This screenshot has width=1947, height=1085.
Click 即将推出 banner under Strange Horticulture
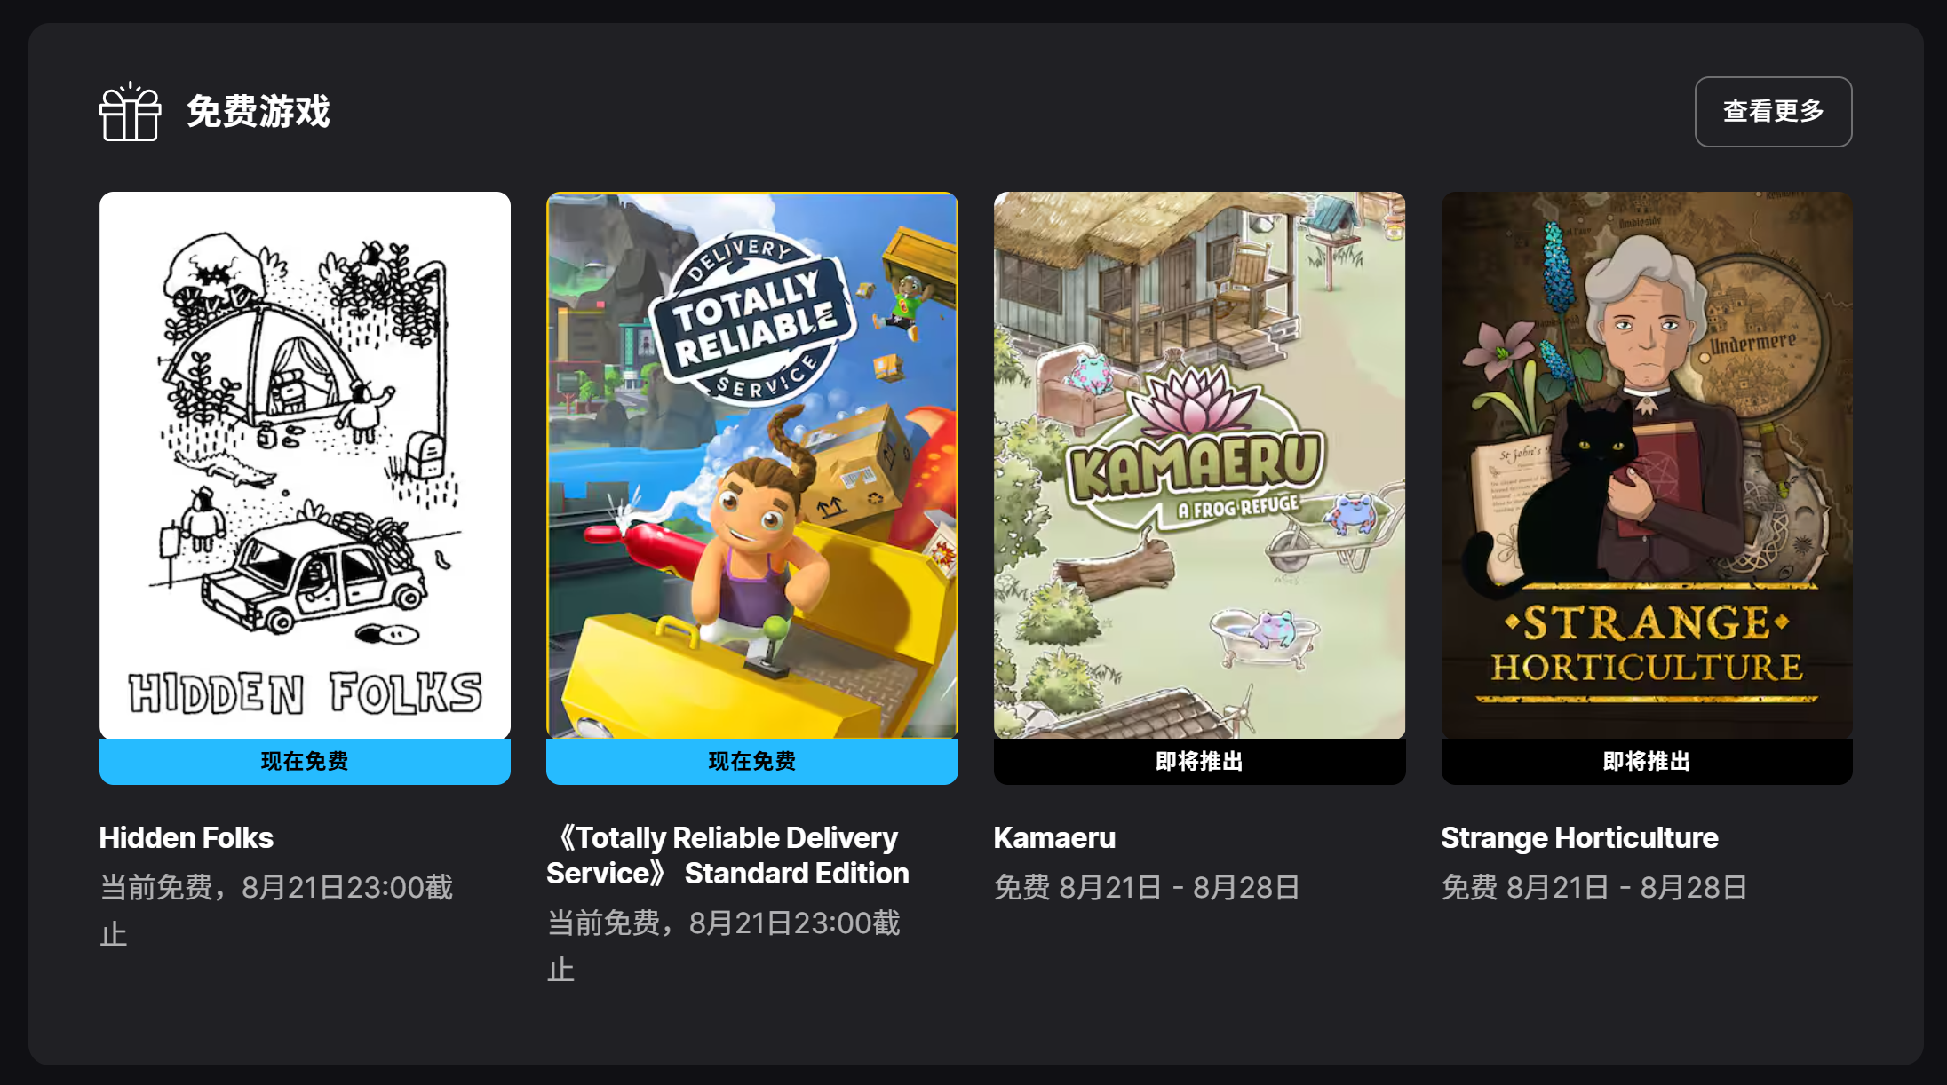tap(1647, 761)
